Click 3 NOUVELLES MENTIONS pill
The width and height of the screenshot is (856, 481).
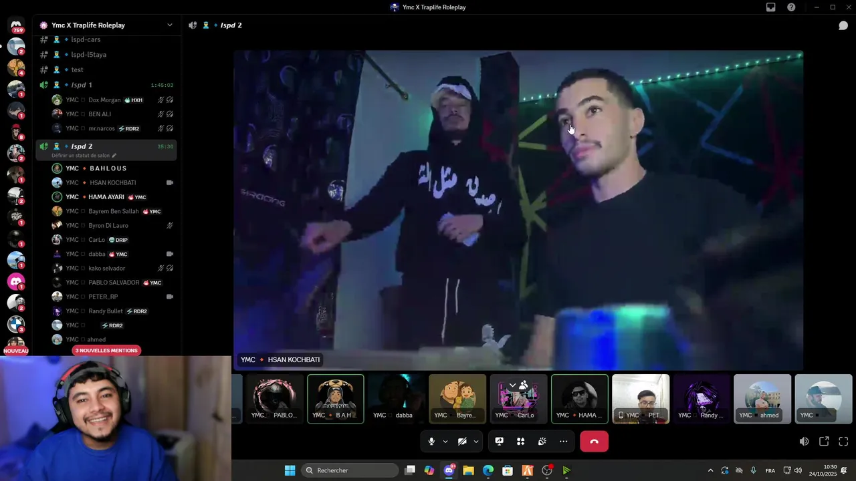(x=106, y=351)
